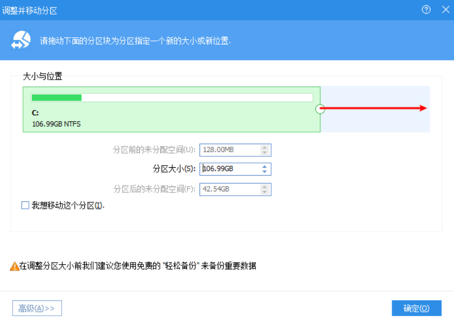Click down arrow for unallocated space after partition

(264, 192)
